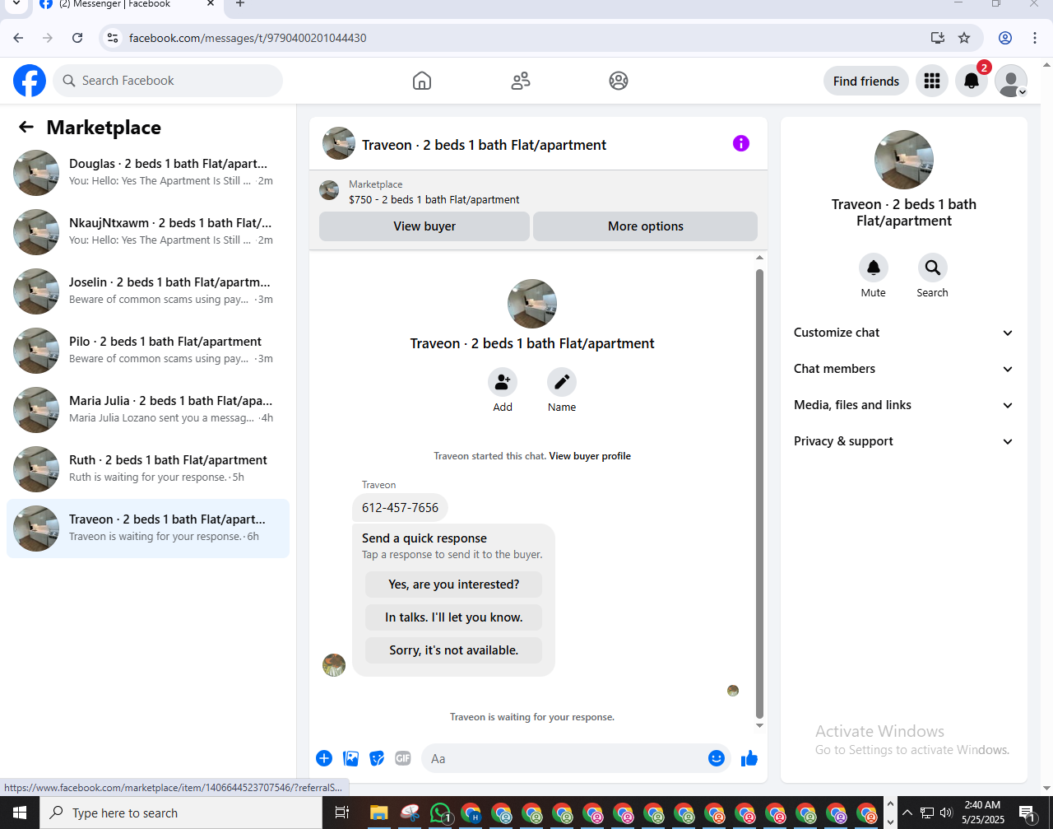Expand Media, files and links section
1053x829 pixels.
[903, 405]
